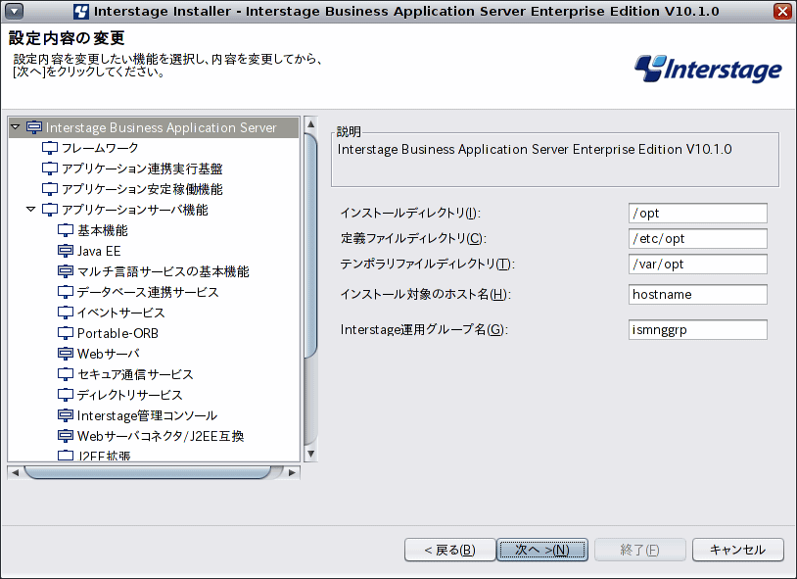Image resolution: width=797 pixels, height=579 pixels.
Task: Click the インストール対象のホスト名(H) label
Action: click(x=426, y=294)
